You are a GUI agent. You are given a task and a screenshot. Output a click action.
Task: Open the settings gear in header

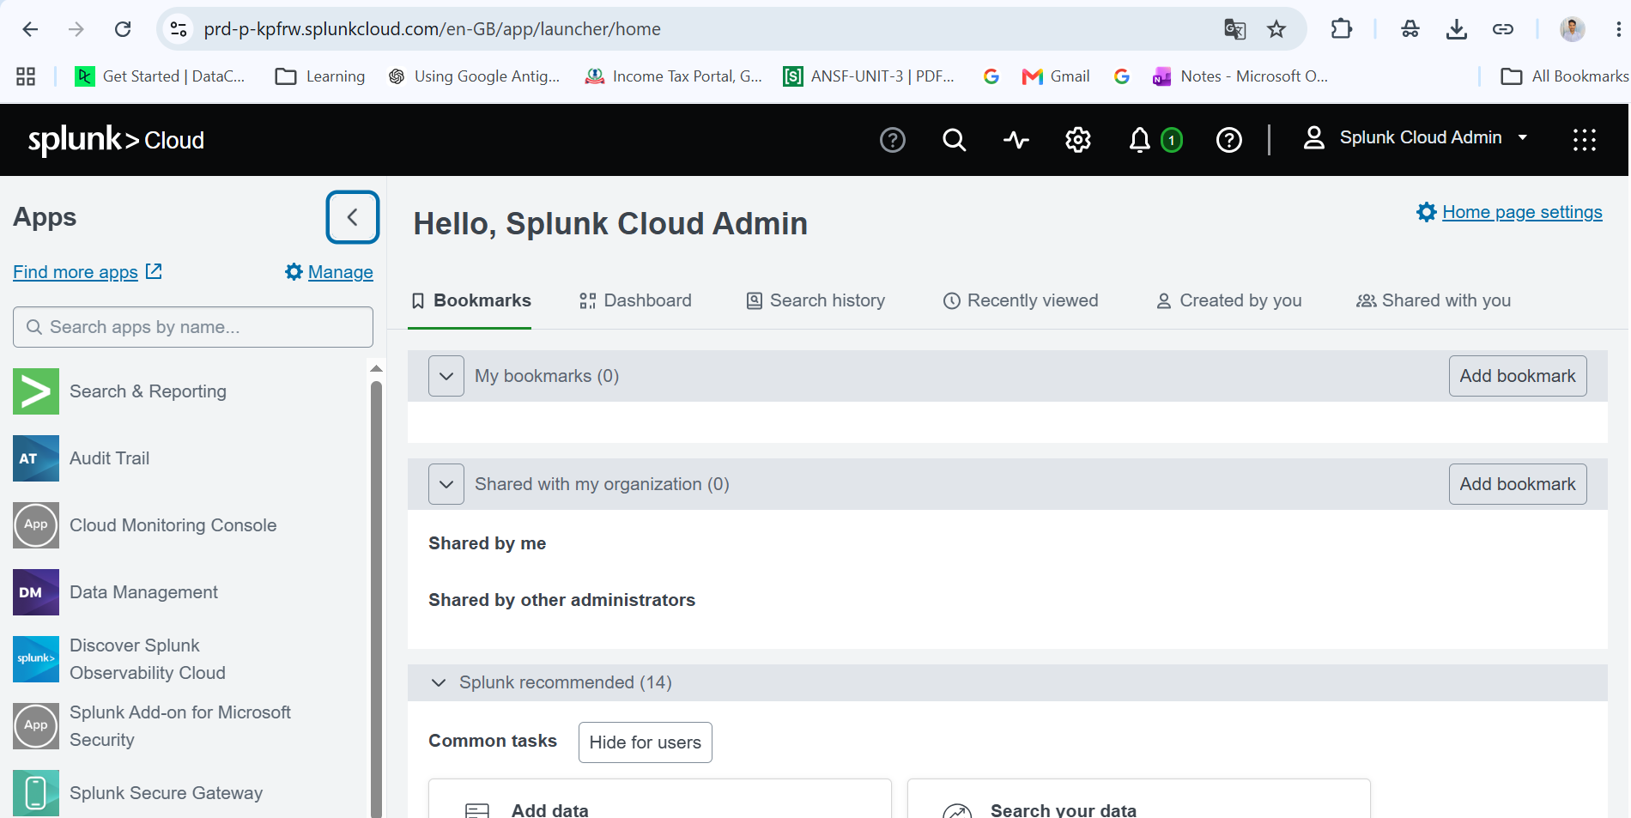tap(1078, 139)
